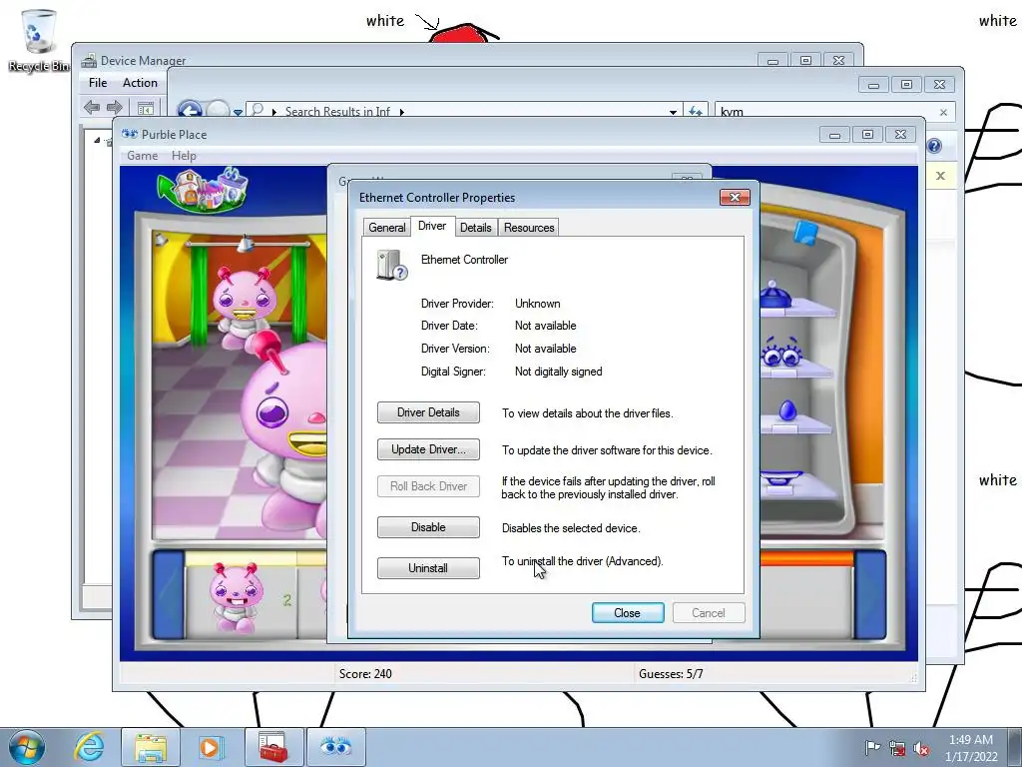Open the Resources tab
The image size is (1022, 767).
529,228
